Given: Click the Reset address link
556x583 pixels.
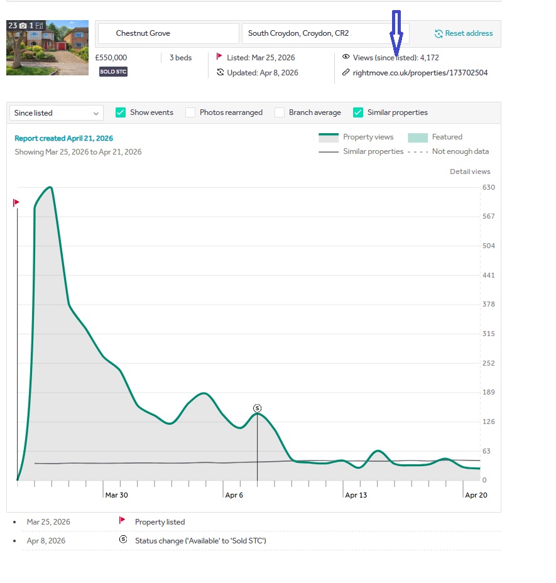Looking at the screenshot, I should pos(469,33).
